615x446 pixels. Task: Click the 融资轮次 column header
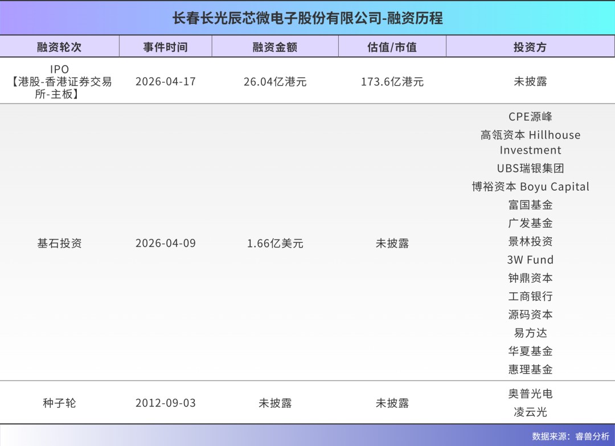(59, 47)
